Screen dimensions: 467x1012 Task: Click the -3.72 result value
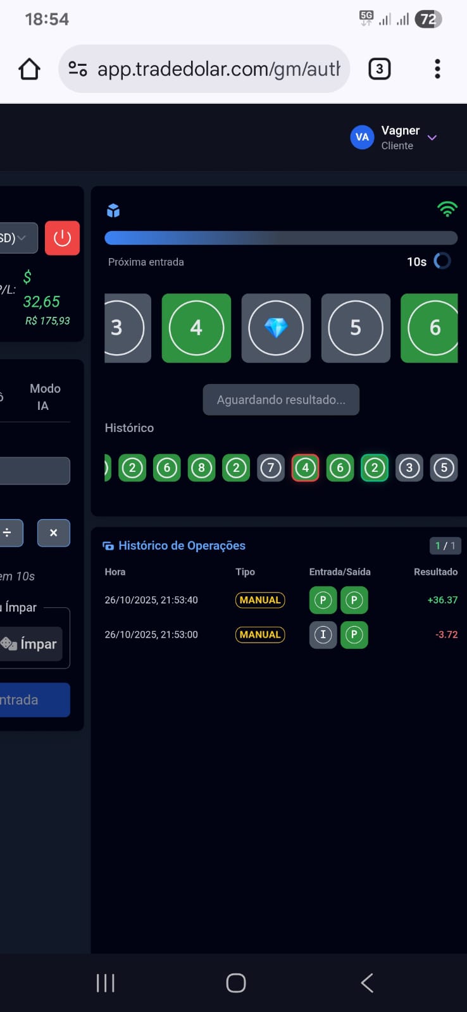point(447,634)
